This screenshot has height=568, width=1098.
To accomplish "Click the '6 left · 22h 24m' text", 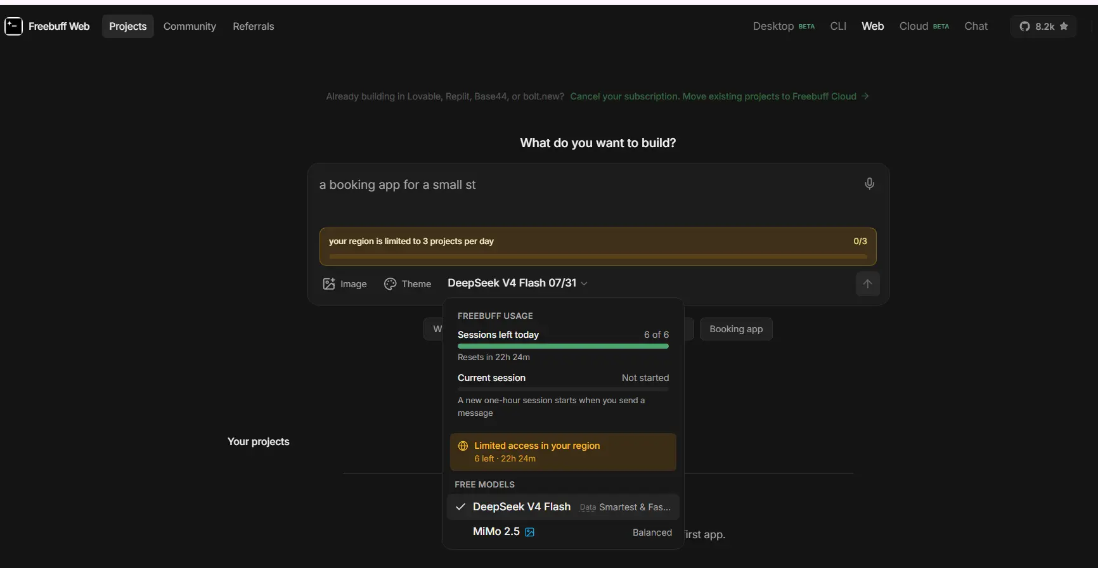I will pyautogui.click(x=505, y=459).
